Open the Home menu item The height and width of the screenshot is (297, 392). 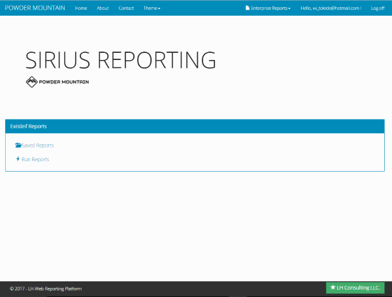(81, 8)
